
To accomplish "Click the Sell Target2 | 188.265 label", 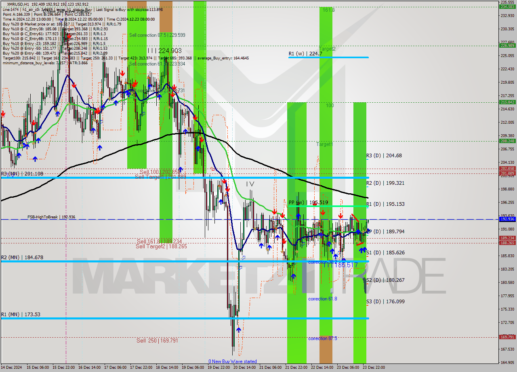I will pos(161,246).
